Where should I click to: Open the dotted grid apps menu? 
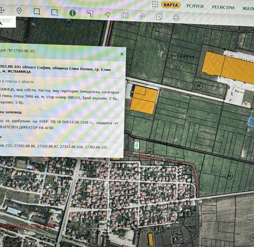(155, 4)
